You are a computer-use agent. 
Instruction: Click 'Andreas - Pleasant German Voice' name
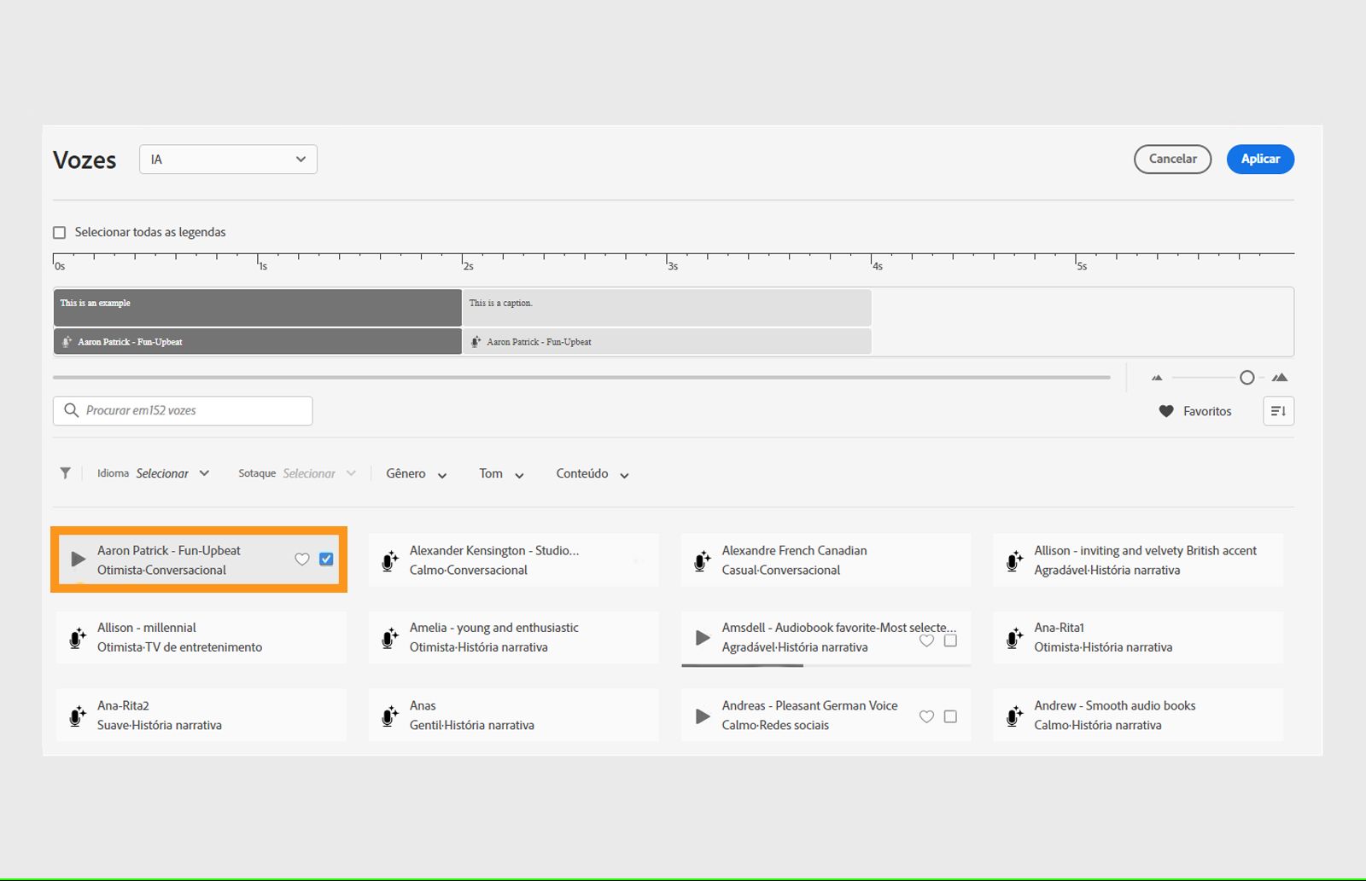(809, 705)
